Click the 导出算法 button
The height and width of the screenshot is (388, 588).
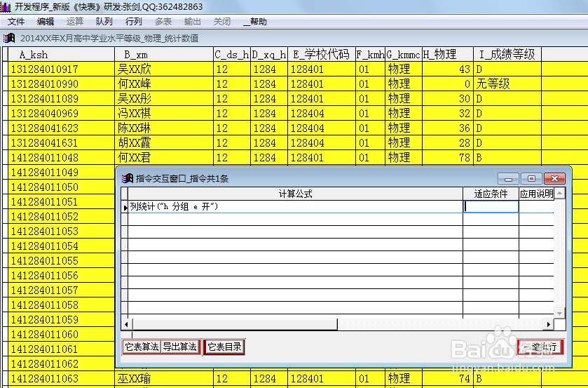tap(180, 347)
